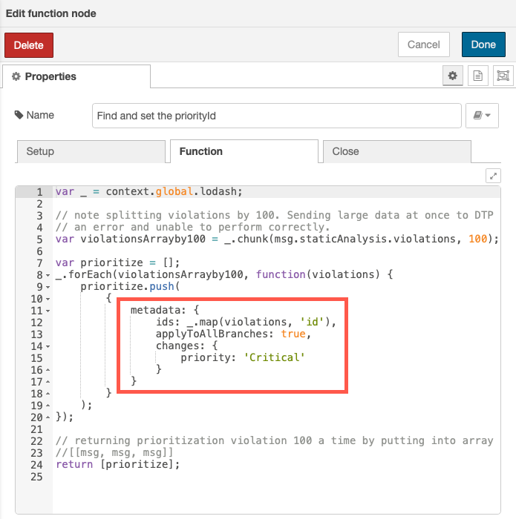The width and height of the screenshot is (516, 519).
Task: Click the comment on line 22
Action: click(x=275, y=440)
